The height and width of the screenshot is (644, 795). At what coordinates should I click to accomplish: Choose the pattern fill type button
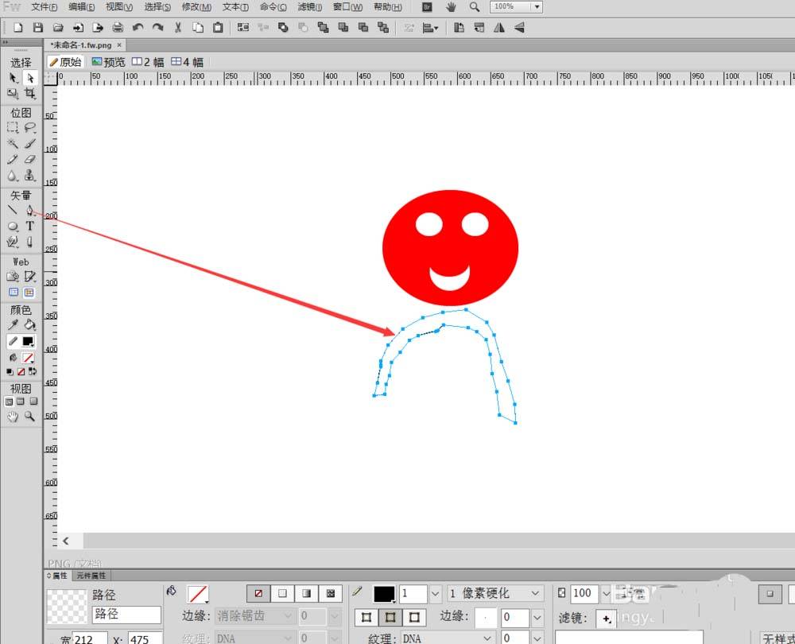point(330,594)
